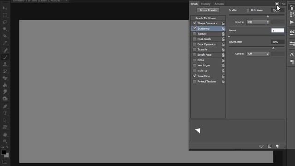Screen dimensions: 295x166
Task: Select the Path Selection tool
Action: click(5, 120)
